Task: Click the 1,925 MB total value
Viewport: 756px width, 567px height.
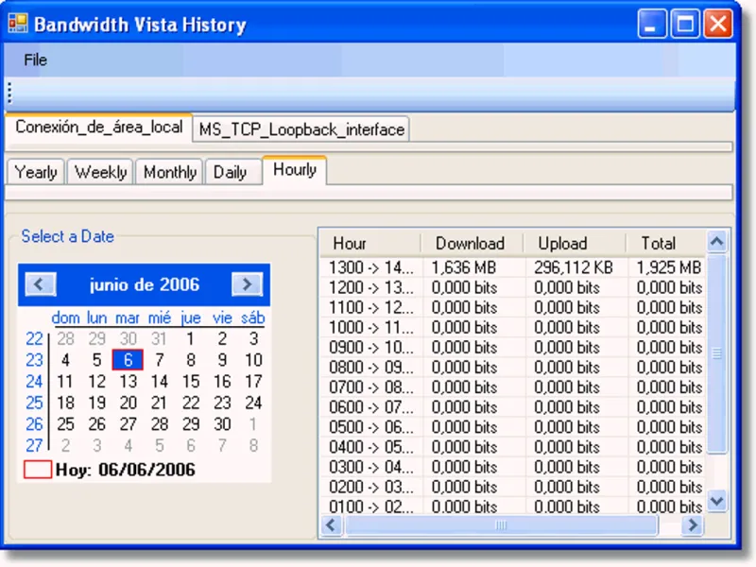Action: pyautogui.click(x=669, y=267)
